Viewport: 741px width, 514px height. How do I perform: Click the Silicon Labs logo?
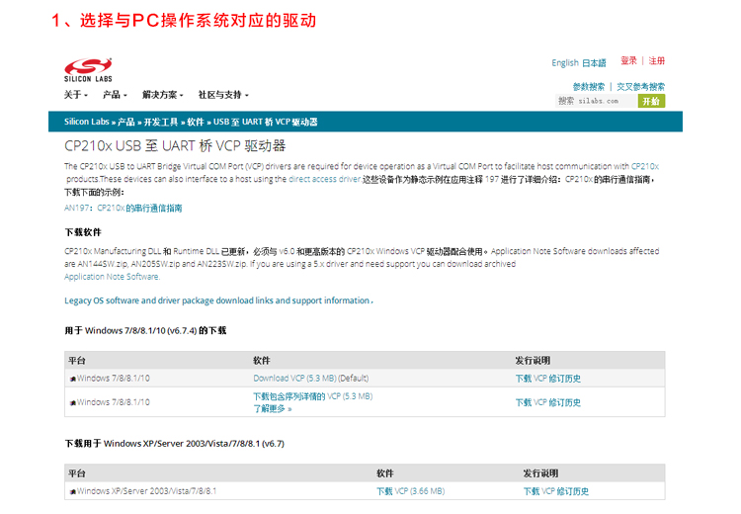pyautogui.click(x=88, y=70)
